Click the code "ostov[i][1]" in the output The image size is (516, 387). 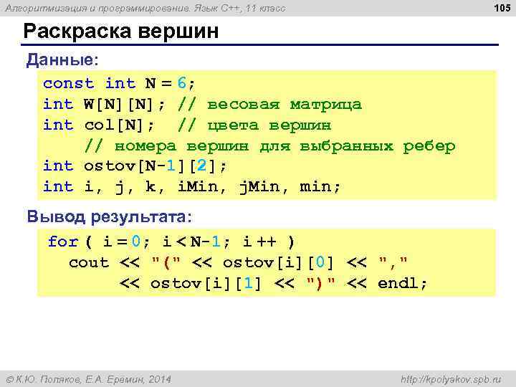click(206, 283)
